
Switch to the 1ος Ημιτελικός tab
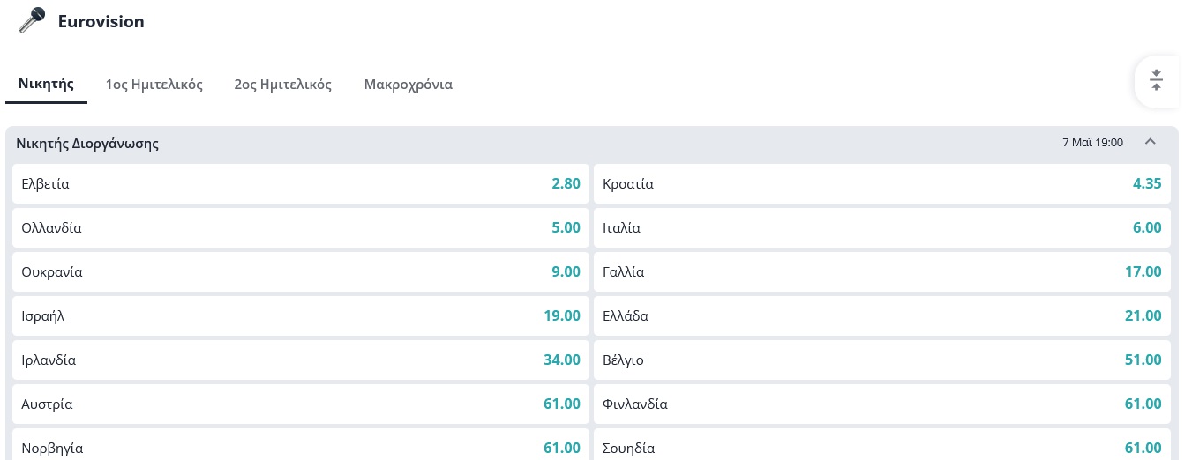[154, 85]
